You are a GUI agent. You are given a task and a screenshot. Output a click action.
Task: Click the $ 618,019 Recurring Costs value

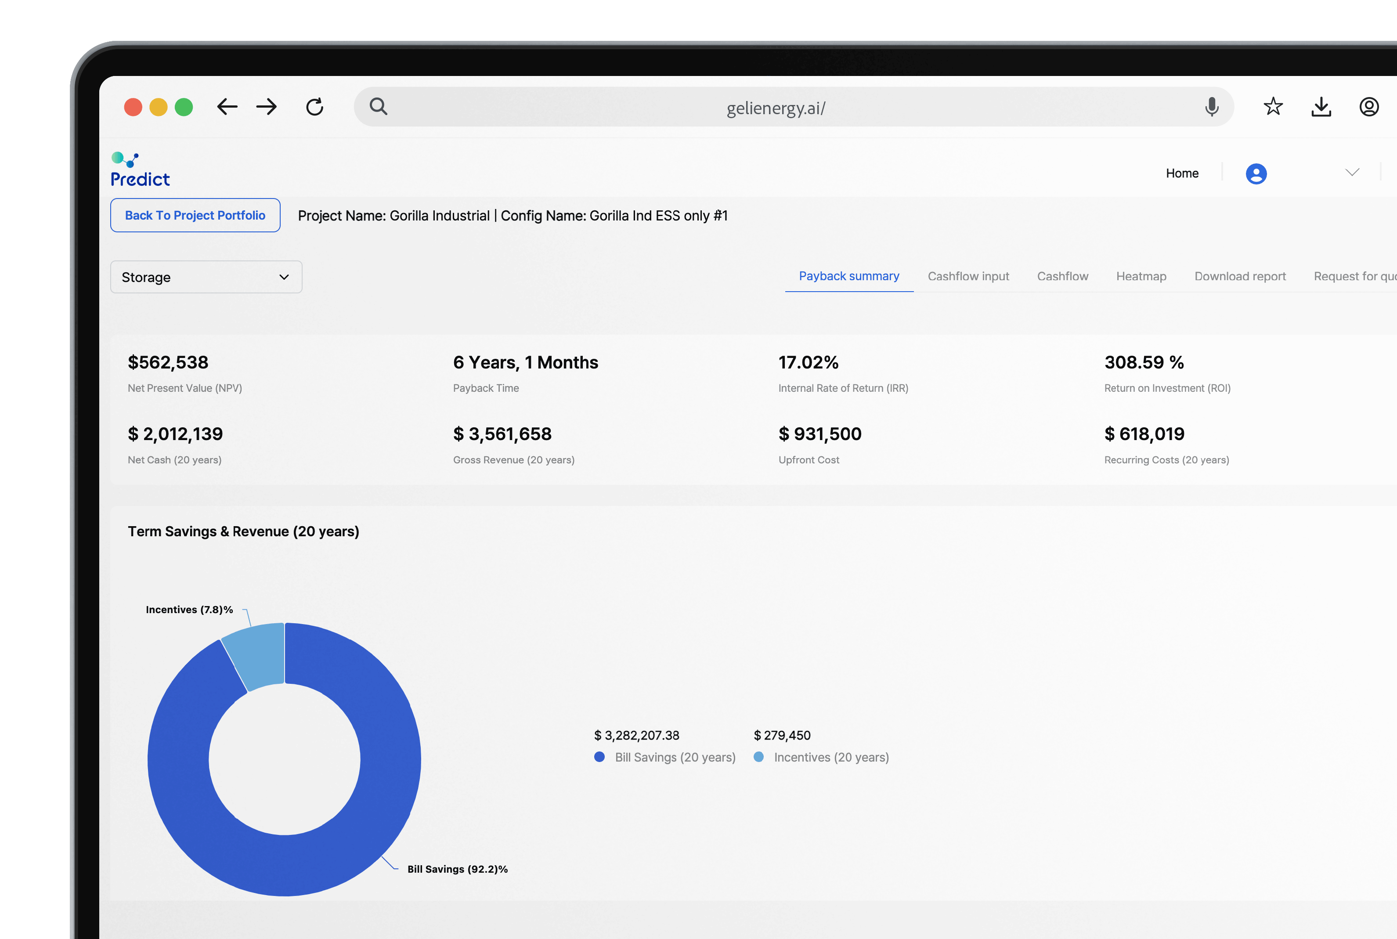point(1144,433)
